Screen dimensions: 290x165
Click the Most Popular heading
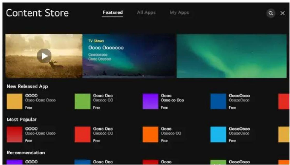(21, 120)
